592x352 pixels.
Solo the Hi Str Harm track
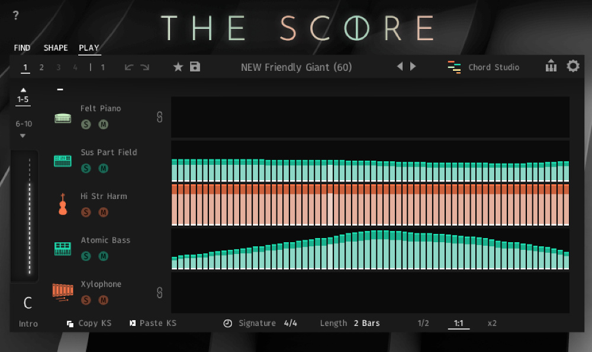point(86,213)
